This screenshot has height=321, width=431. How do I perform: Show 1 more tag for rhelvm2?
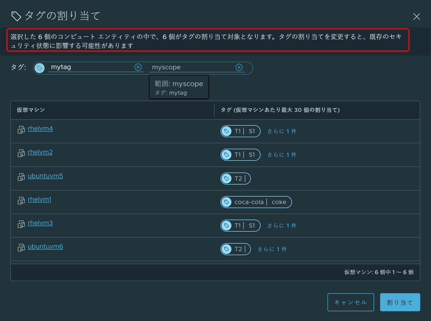[x=282, y=155]
